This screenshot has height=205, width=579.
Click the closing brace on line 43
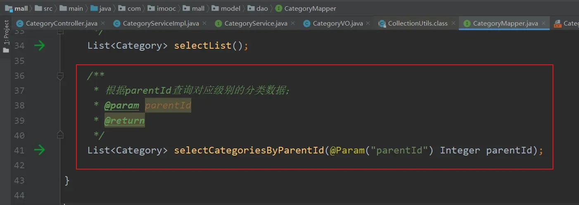[67, 180]
